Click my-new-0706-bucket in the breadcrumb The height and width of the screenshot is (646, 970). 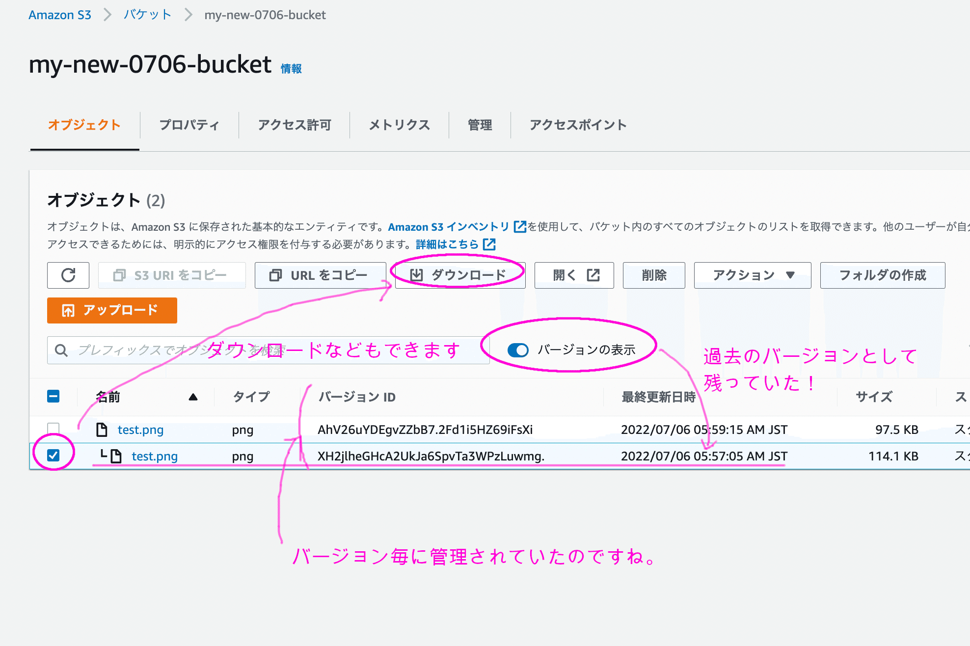(265, 15)
